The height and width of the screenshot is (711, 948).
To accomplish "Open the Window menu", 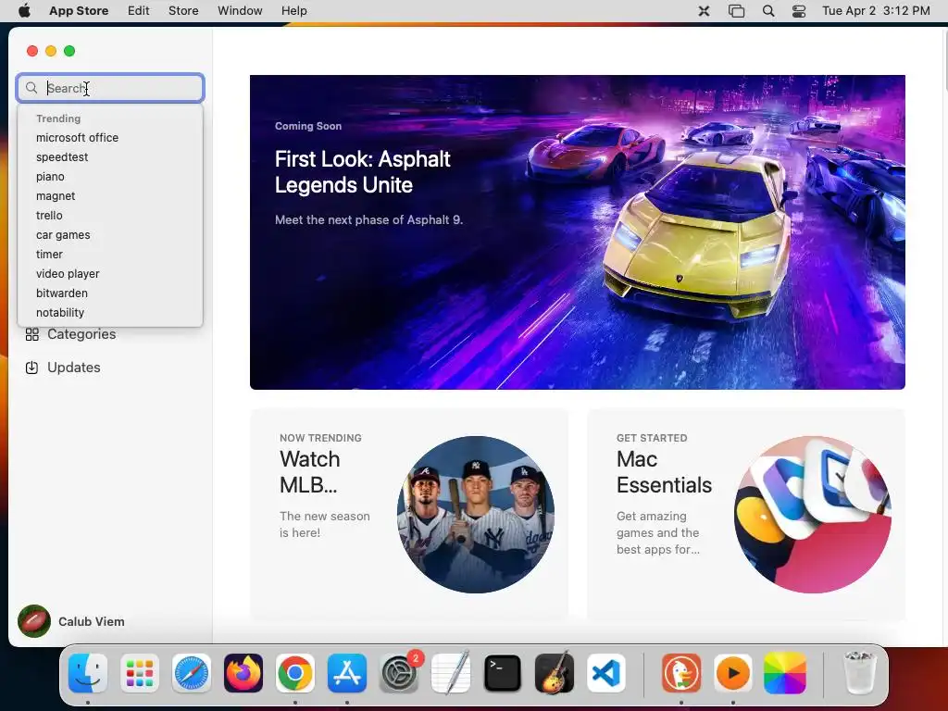I will click(240, 11).
